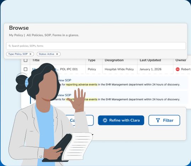Sort by the Title column header

36,60
